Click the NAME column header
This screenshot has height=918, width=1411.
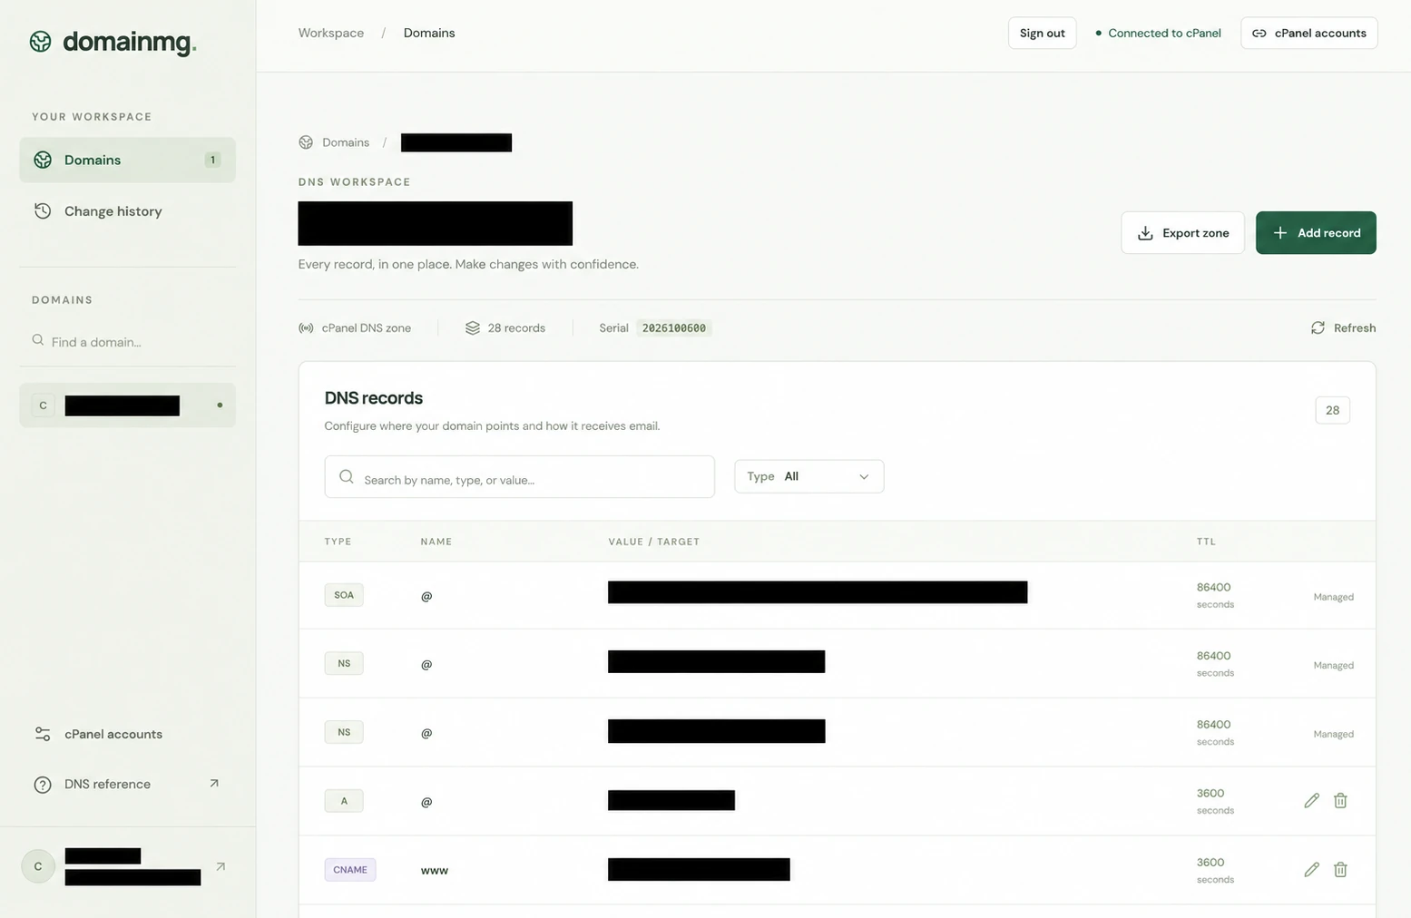coord(436,542)
